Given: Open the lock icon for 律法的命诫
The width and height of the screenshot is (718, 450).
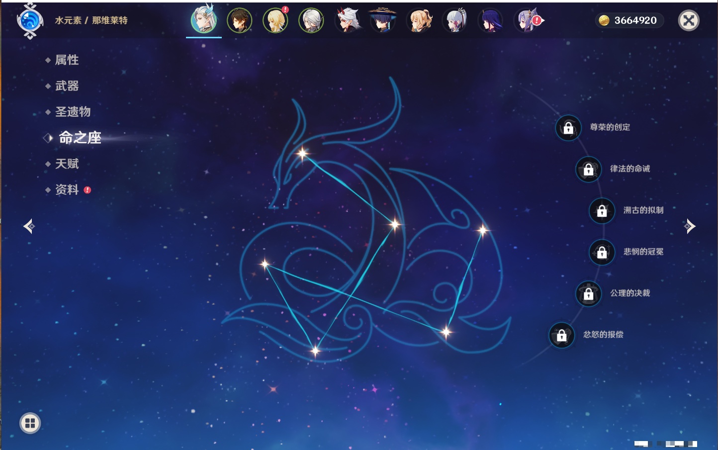Looking at the screenshot, I should (x=588, y=170).
